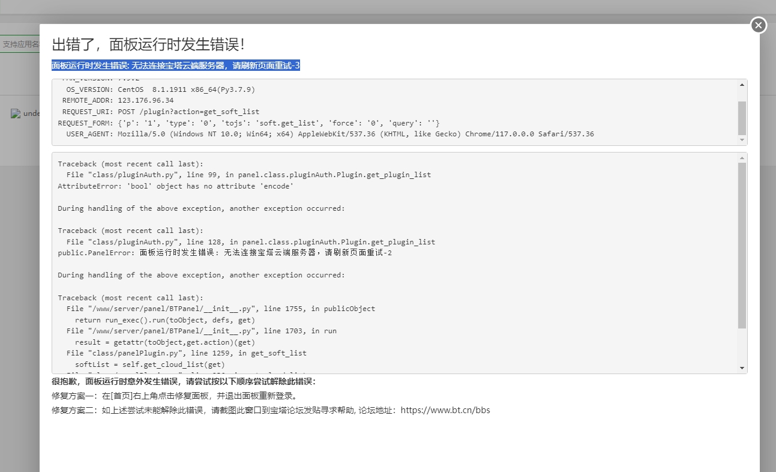This screenshot has height=472, width=776.
Task: Click the first 'Traceback (most recent call last)' line
Action: pos(130,164)
